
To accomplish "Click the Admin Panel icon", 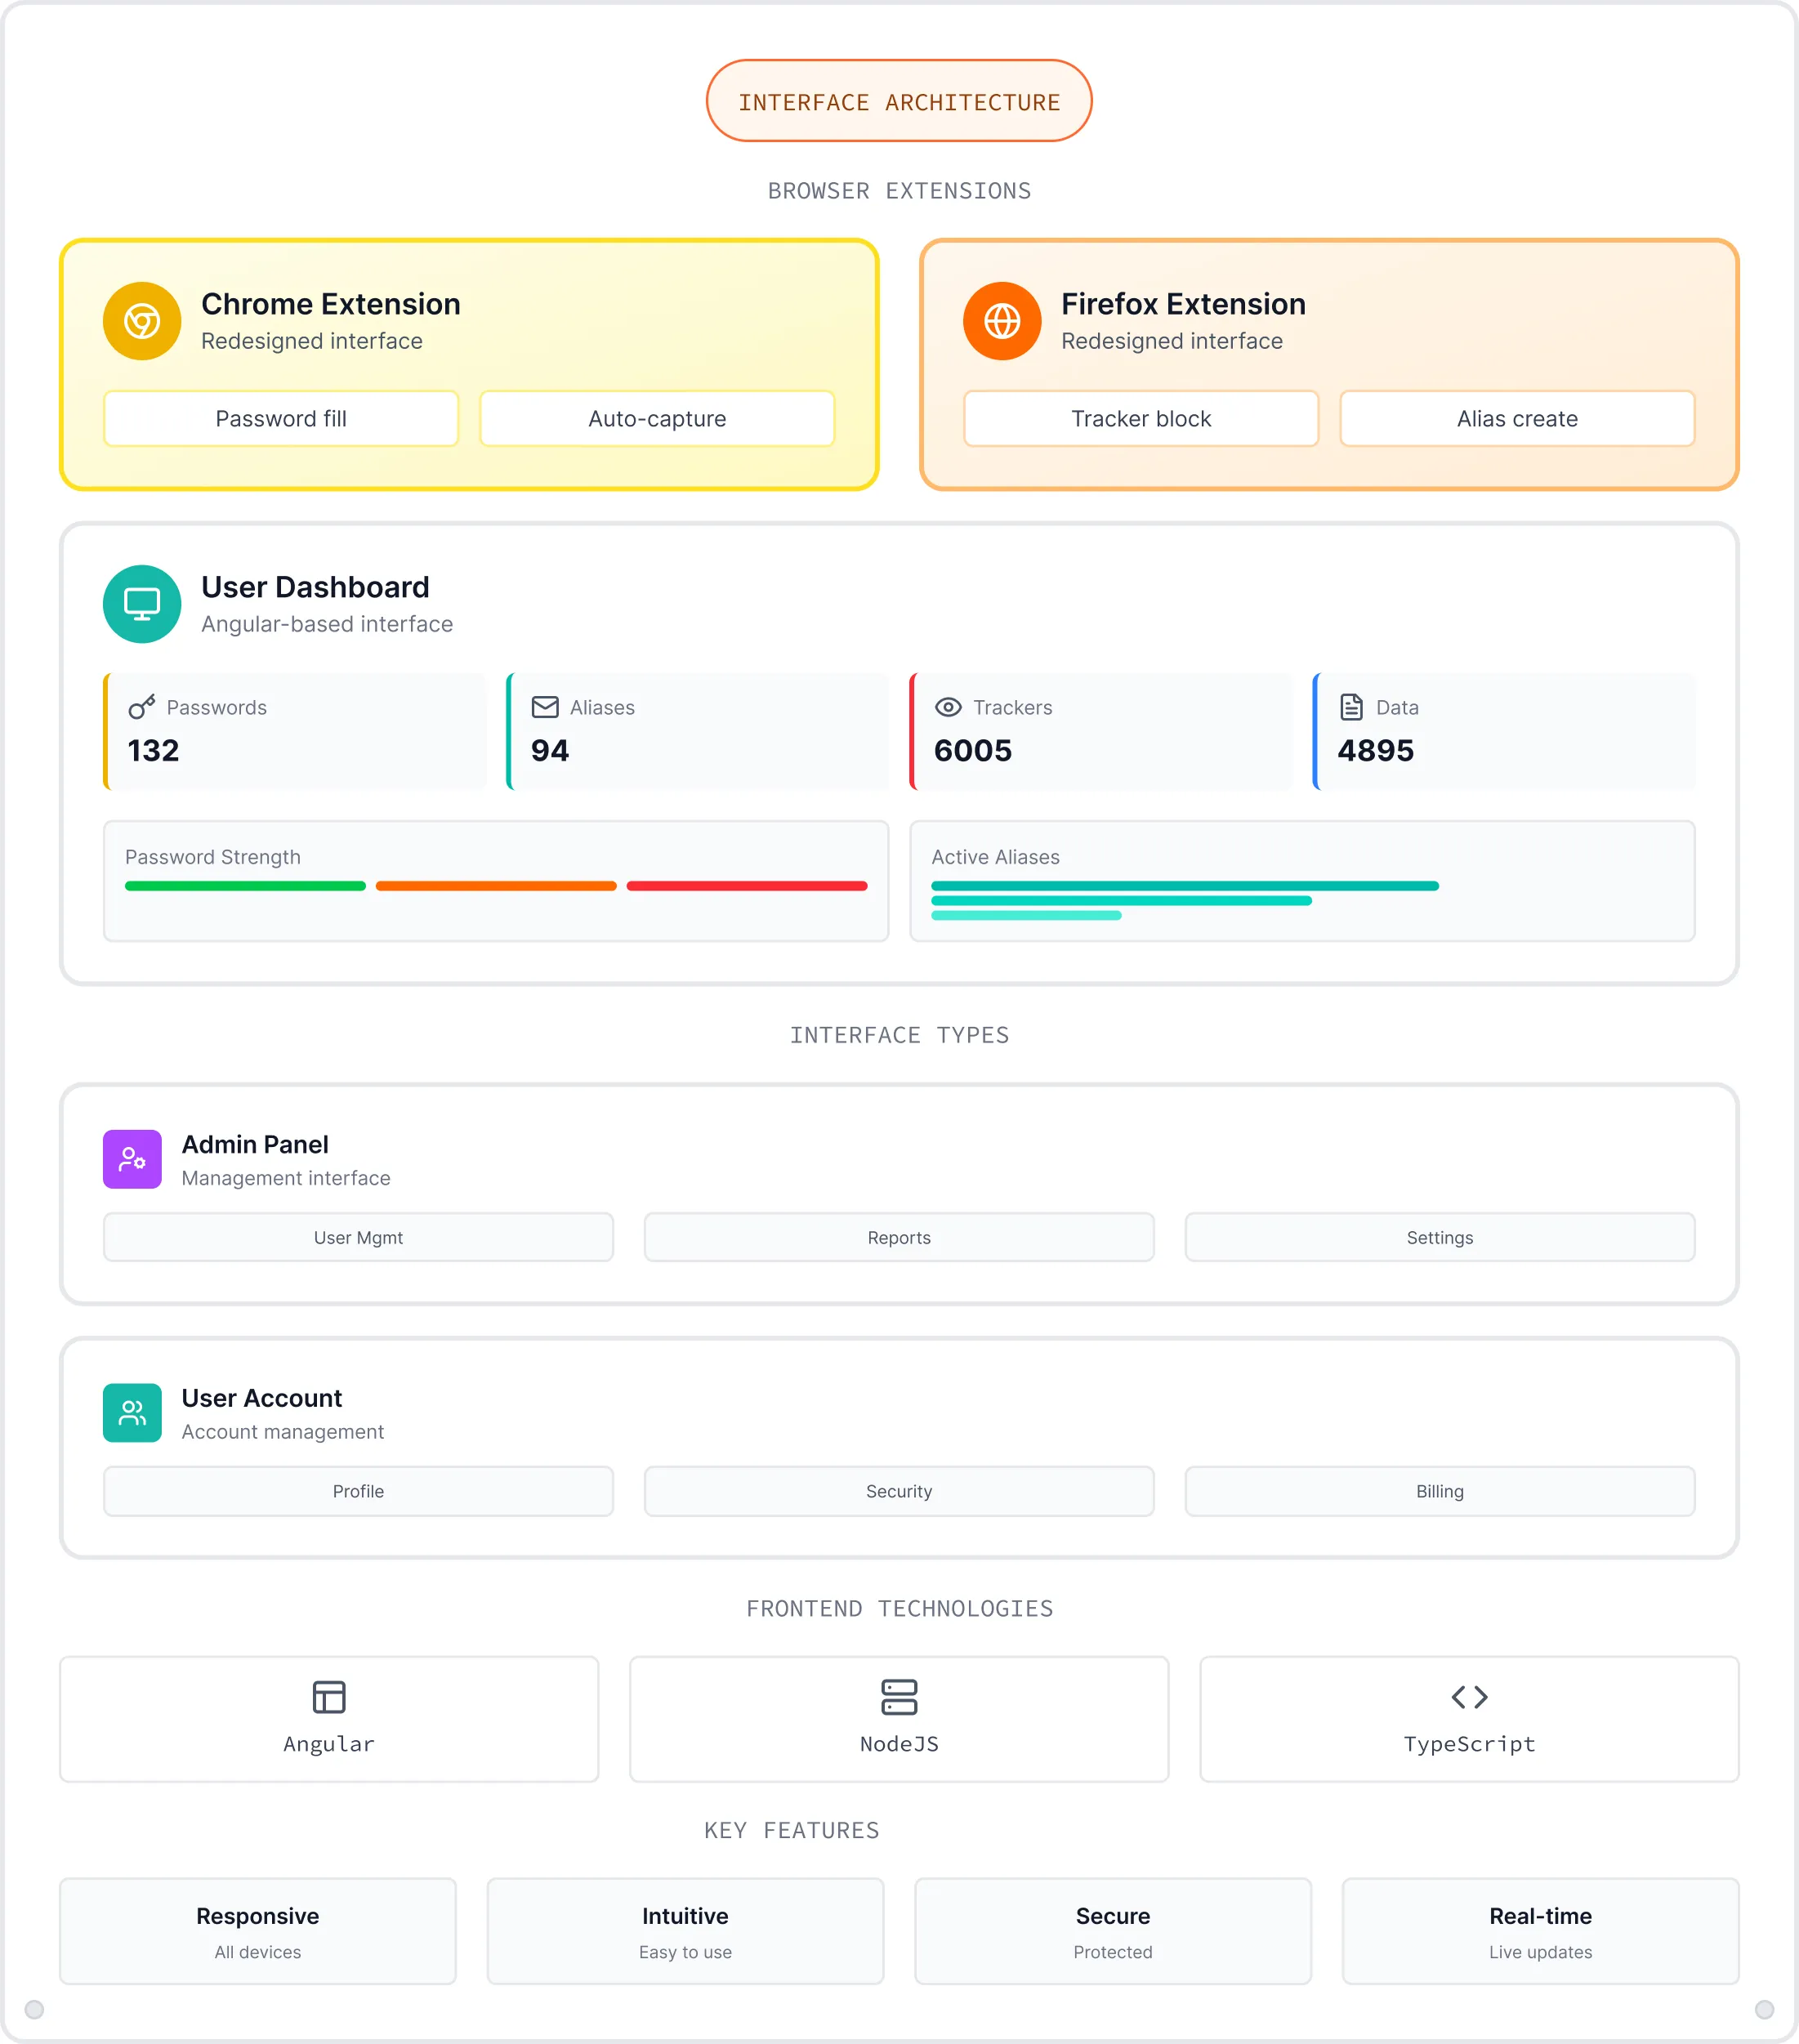I will (131, 1159).
